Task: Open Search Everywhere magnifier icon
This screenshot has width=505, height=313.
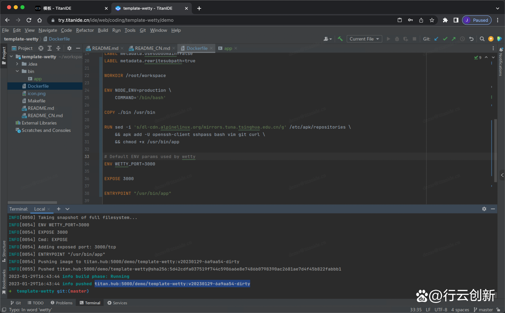Action: [482, 39]
